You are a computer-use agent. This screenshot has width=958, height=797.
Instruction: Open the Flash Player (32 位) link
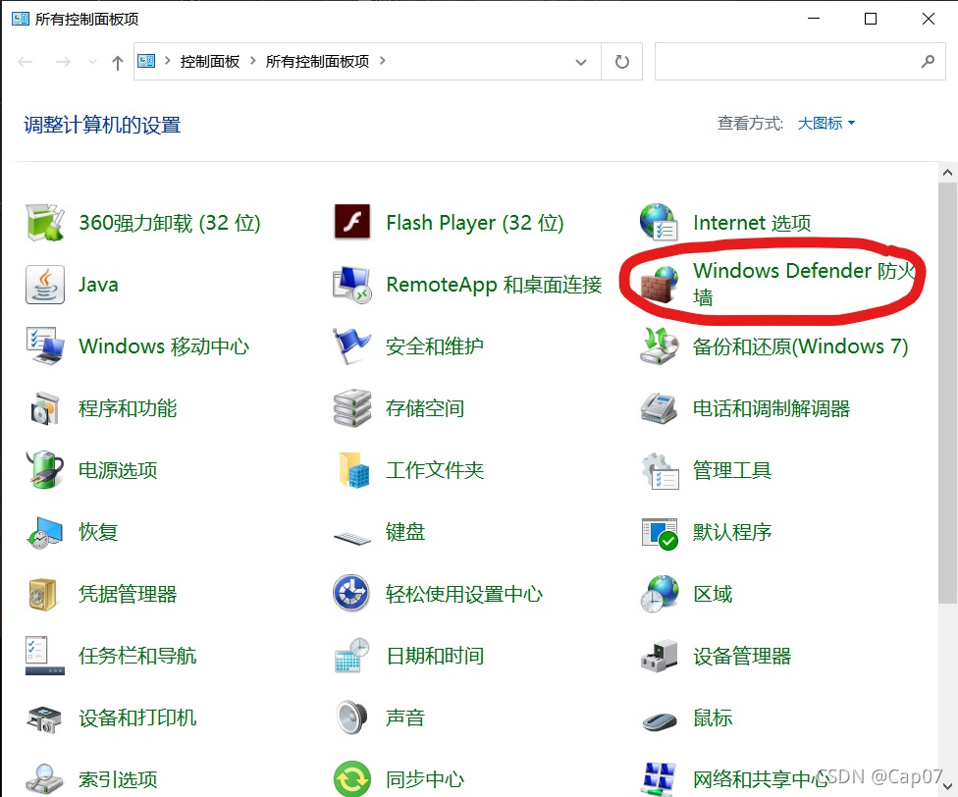tap(475, 223)
